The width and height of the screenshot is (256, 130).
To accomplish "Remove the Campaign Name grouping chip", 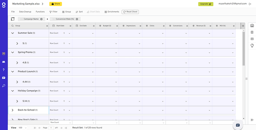I will pyautogui.click(x=41, y=19).
